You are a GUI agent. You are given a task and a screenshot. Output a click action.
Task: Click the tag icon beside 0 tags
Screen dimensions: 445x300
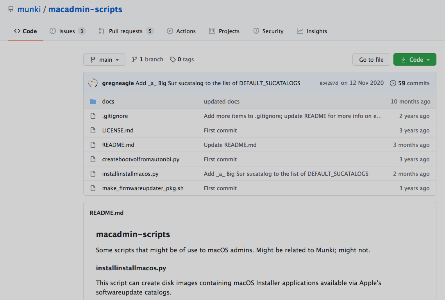point(173,59)
